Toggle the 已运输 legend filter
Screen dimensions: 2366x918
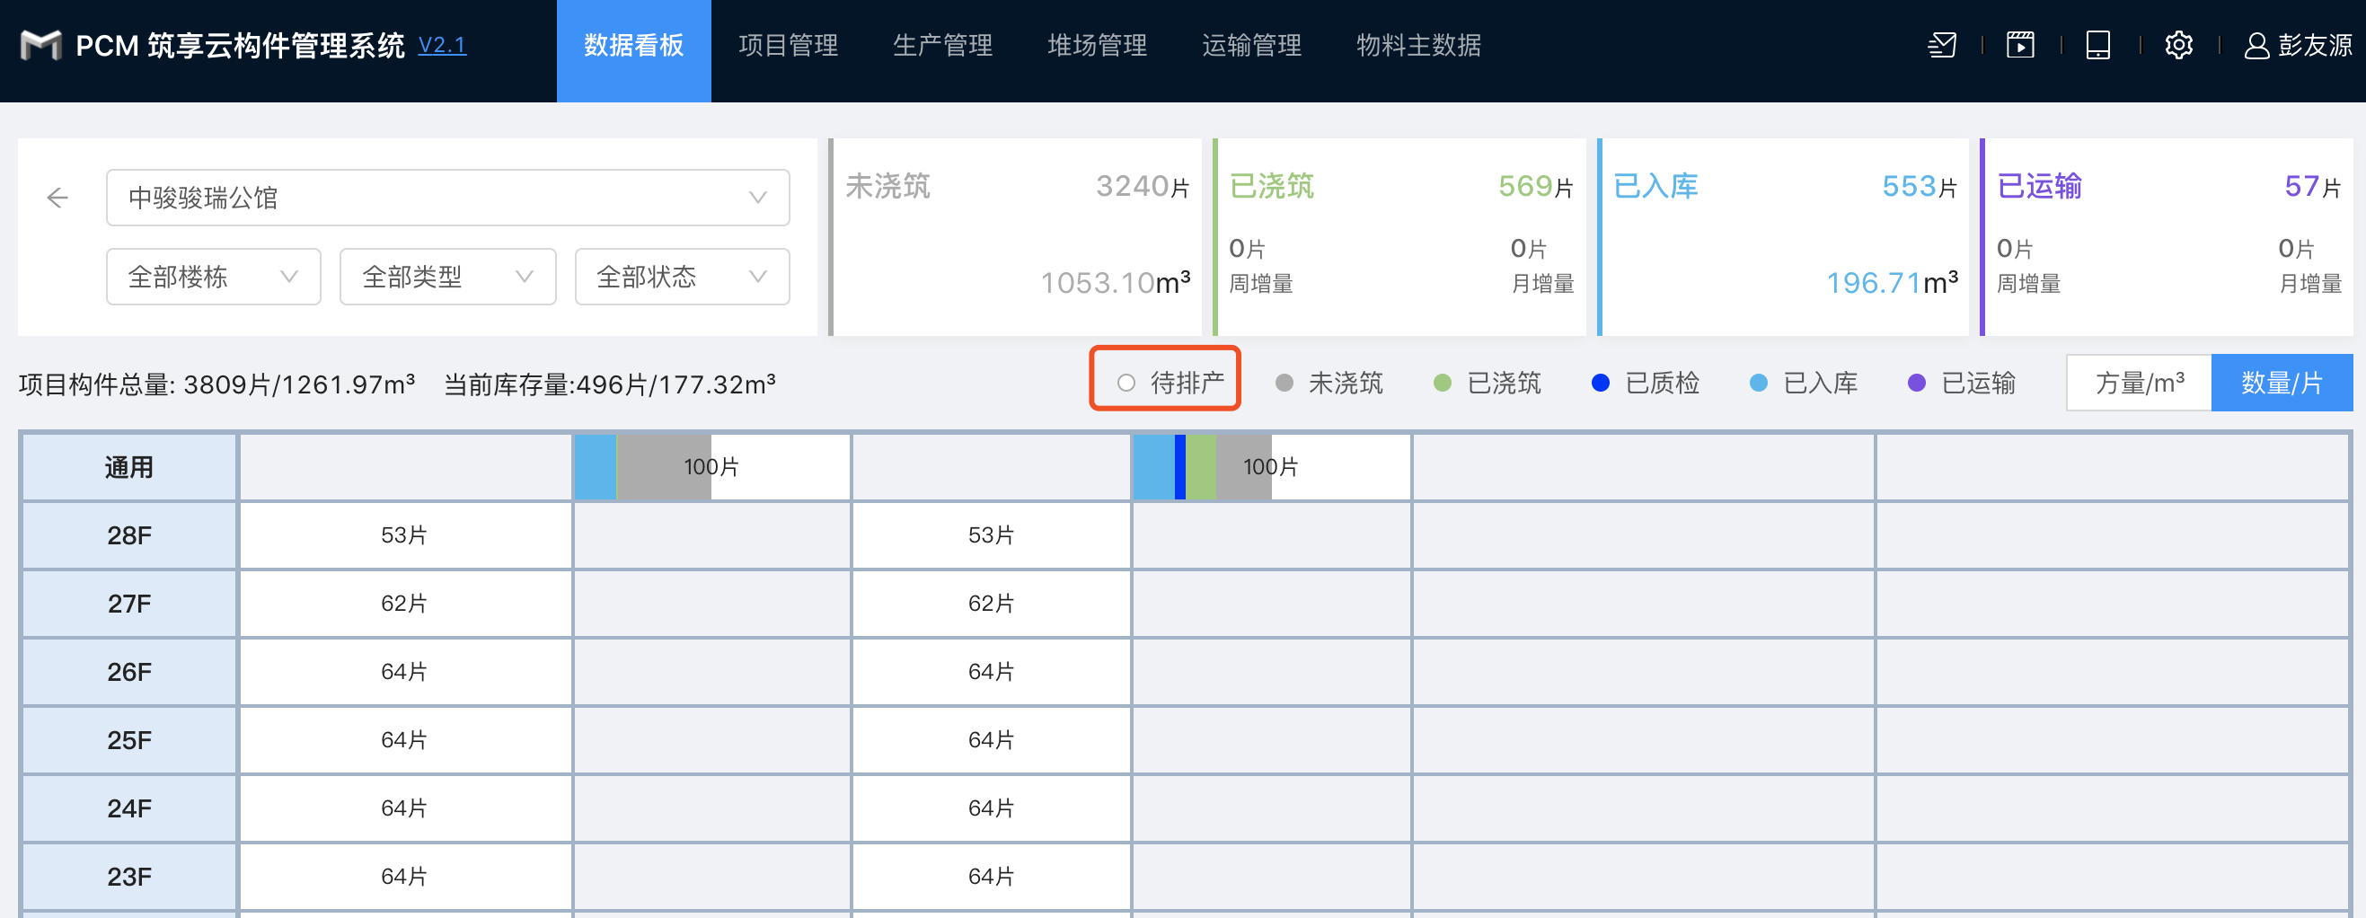1961,383
